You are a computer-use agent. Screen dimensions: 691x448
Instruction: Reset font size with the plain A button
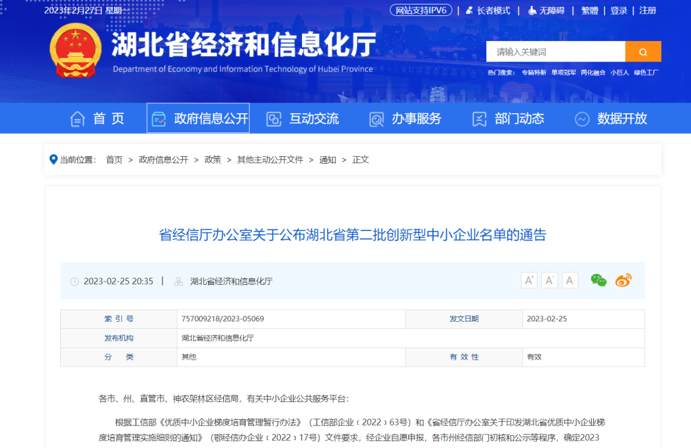(x=570, y=280)
